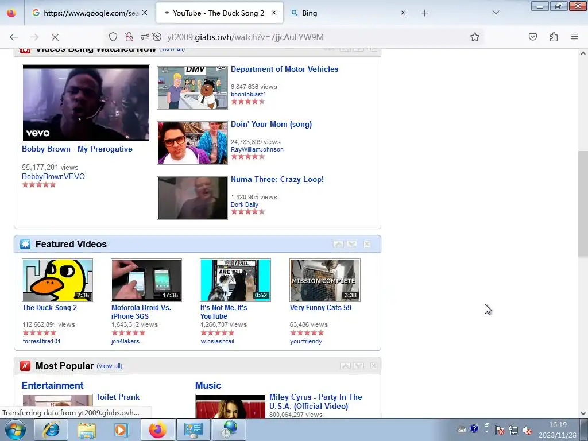Open Bobby Brown - My Prerogative title link
The height and width of the screenshot is (441, 588).
[x=77, y=149]
